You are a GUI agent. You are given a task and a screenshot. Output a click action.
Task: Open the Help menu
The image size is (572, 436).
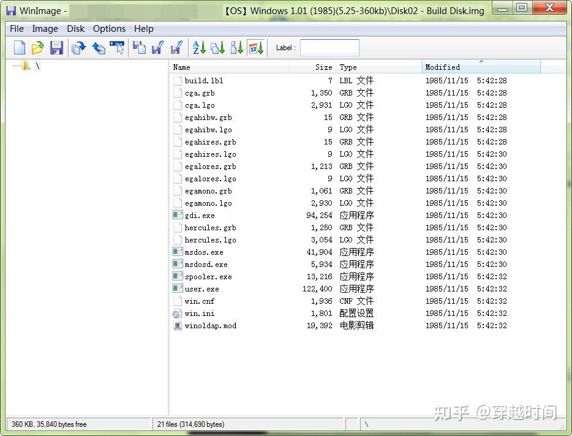[x=143, y=28]
